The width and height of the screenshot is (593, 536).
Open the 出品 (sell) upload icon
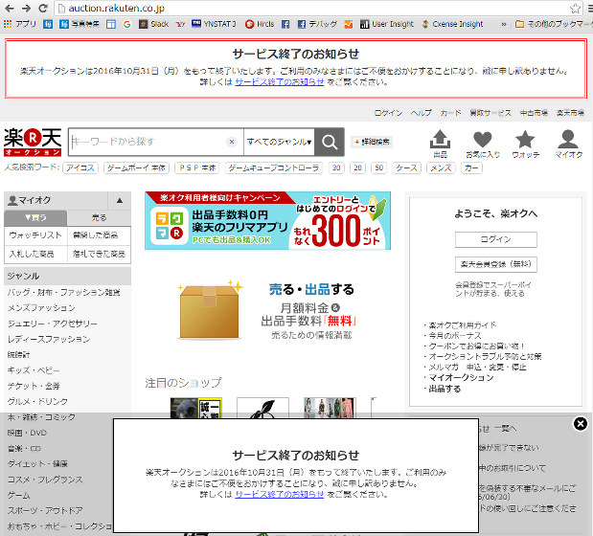[440, 144]
